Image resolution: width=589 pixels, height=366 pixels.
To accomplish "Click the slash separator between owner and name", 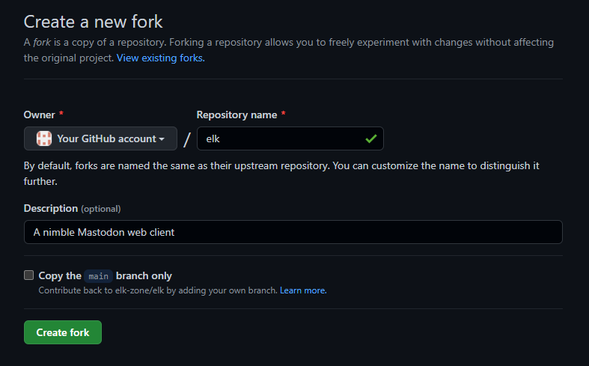I will (187, 139).
